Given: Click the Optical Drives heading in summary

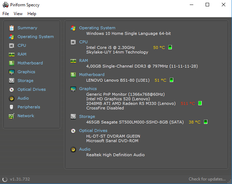Looking at the screenshot, I should [93, 131].
